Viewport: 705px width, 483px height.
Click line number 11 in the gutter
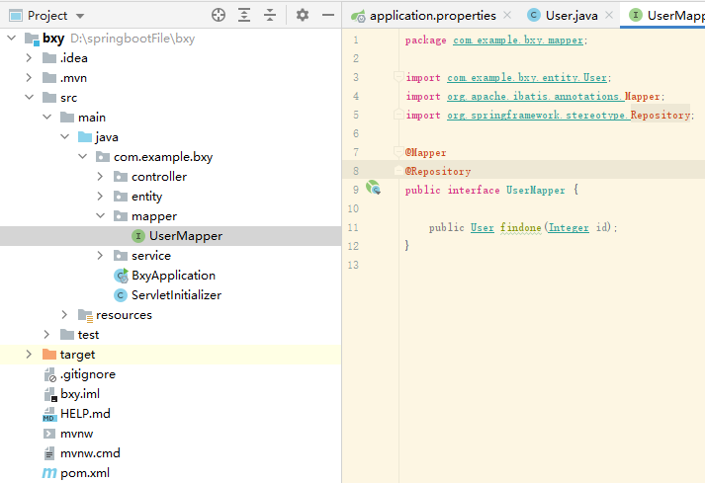[353, 228]
